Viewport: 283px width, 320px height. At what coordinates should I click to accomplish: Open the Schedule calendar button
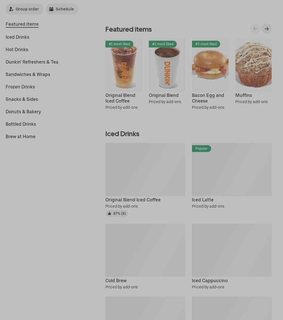point(62,9)
